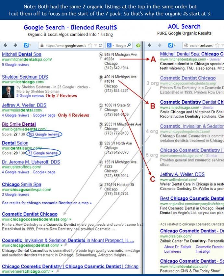Click map pin D for Big Smile Dental
This screenshot has height=276, width=224.
click(x=101, y=126)
